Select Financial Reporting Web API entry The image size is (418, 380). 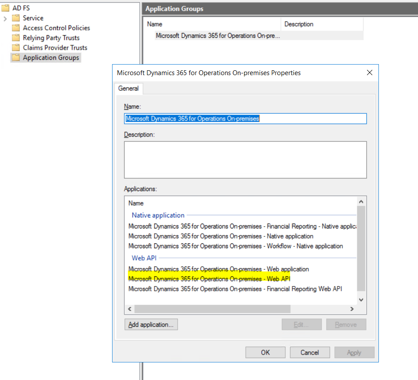235,289
